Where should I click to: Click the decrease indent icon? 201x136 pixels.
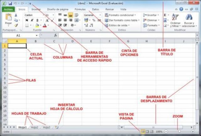pos(60,25)
